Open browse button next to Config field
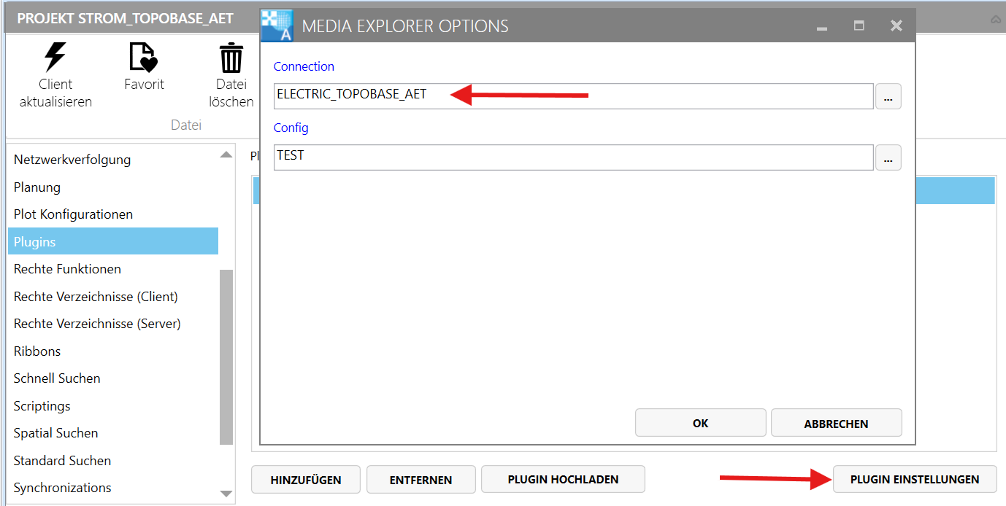The width and height of the screenshot is (1006, 506). (x=888, y=157)
